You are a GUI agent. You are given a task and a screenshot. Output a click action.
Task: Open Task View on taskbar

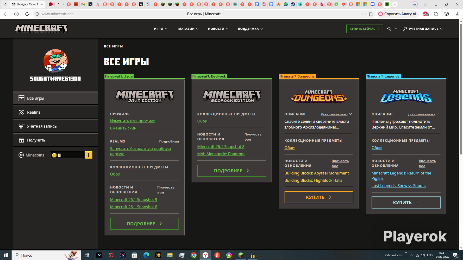click(87, 255)
